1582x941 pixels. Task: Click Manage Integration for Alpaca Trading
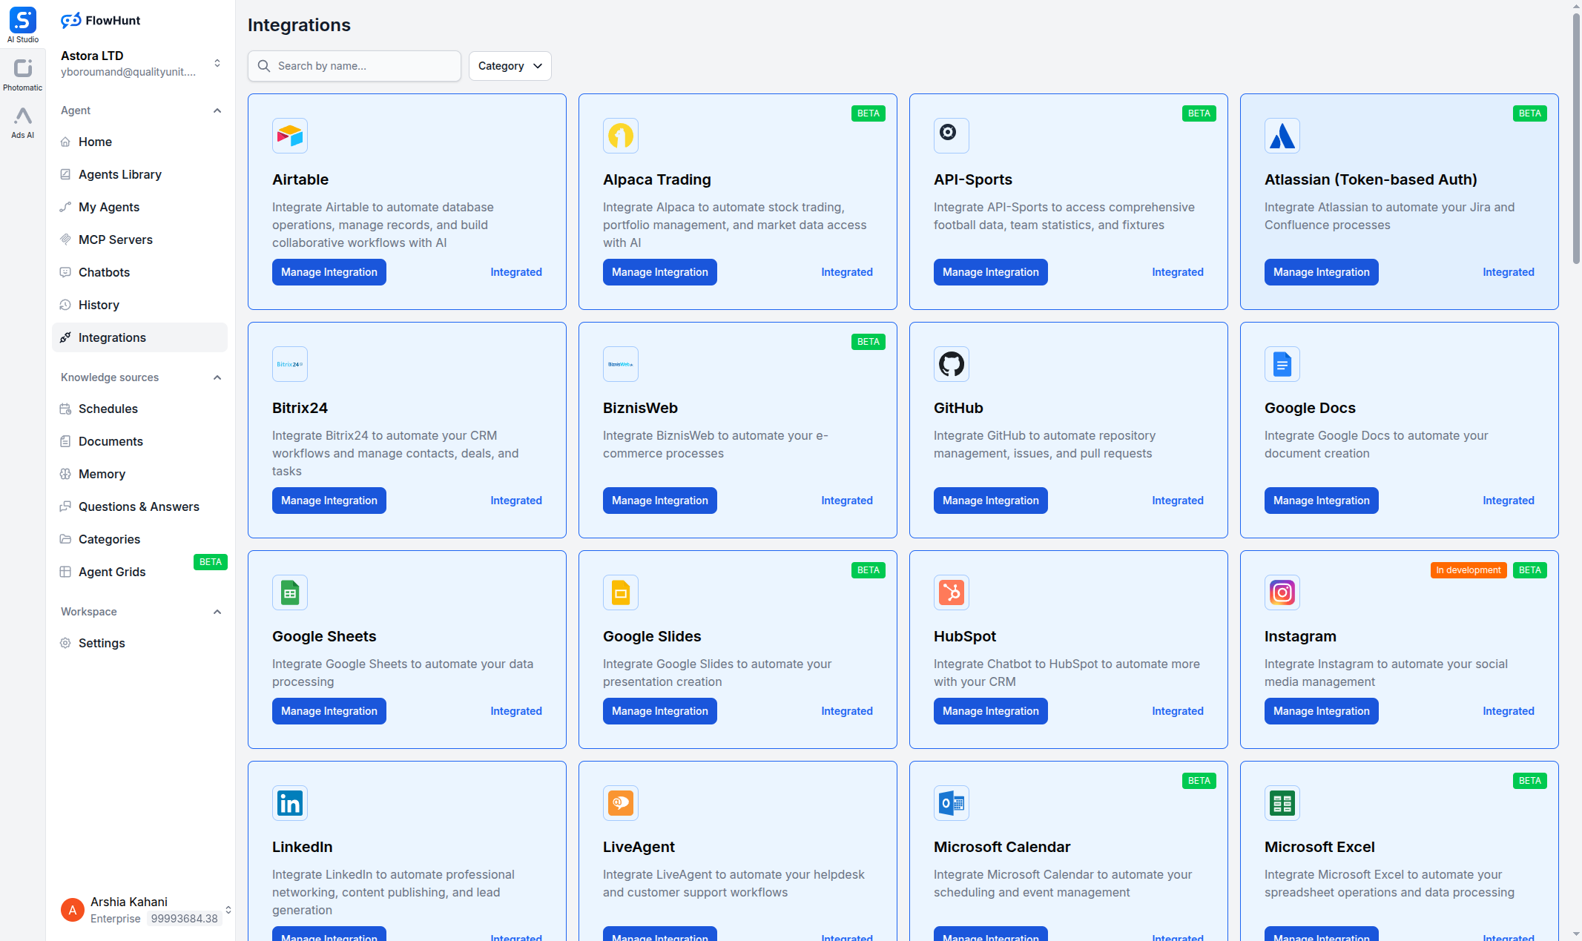click(659, 271)
